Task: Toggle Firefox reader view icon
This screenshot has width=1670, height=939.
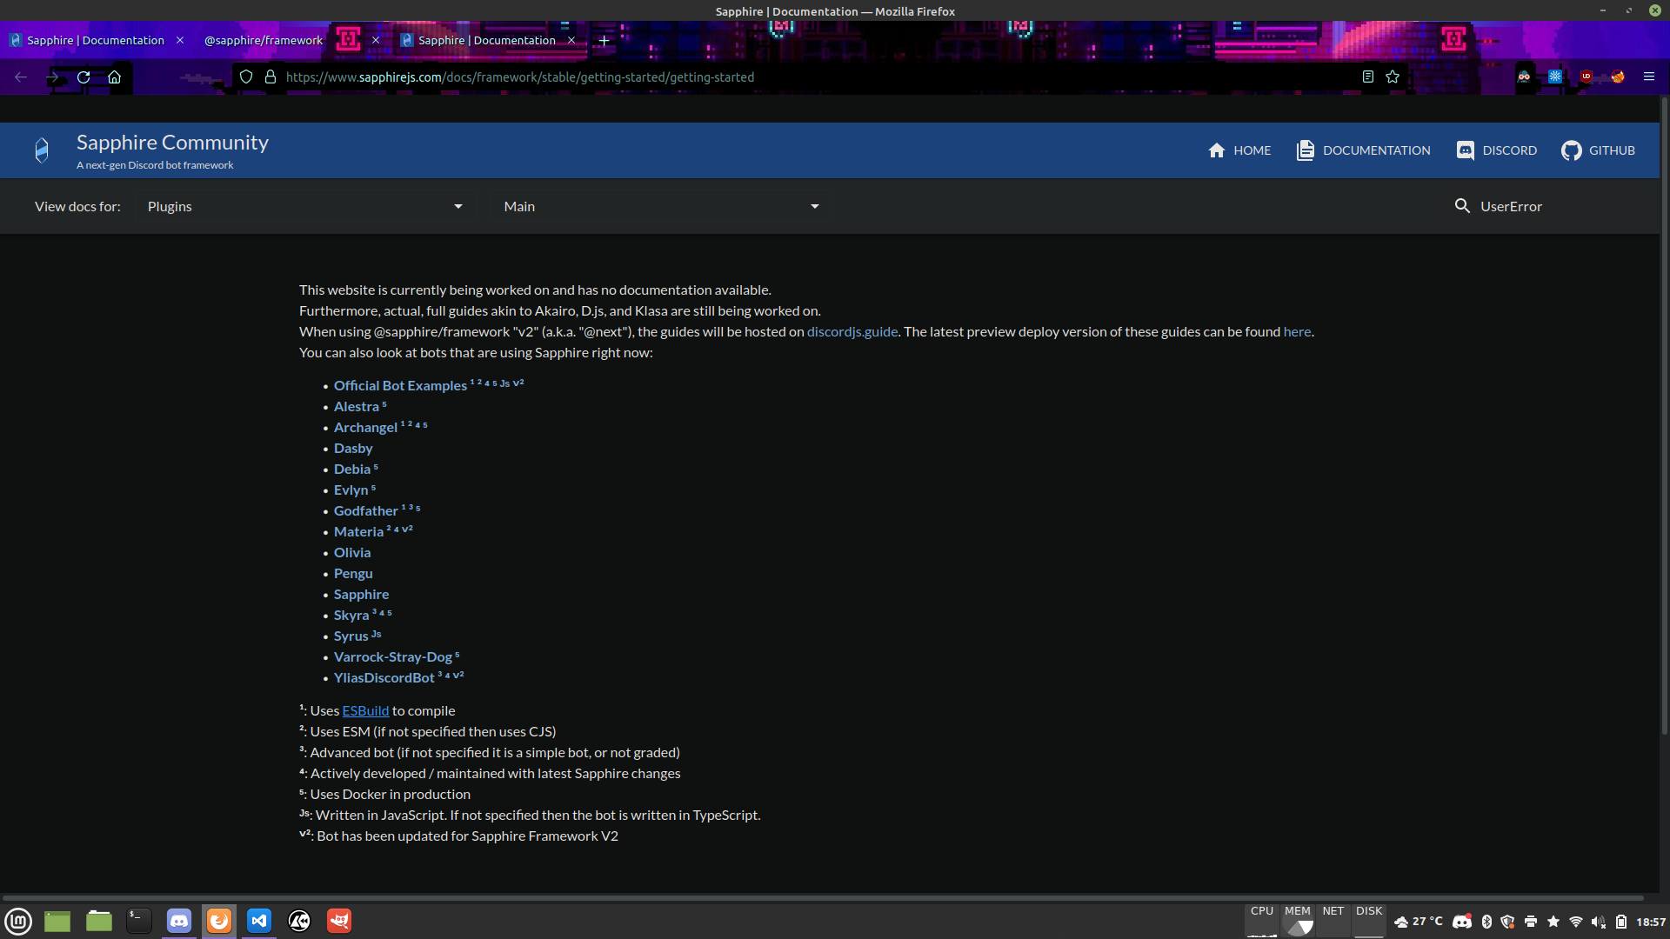Action: 1367,77
